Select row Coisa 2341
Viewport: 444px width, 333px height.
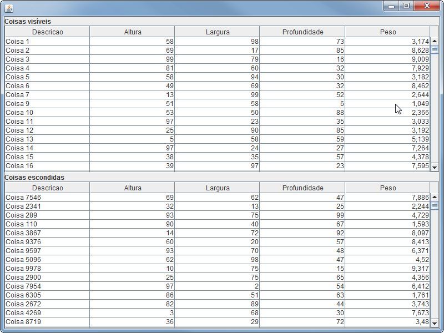pos(218,206)
